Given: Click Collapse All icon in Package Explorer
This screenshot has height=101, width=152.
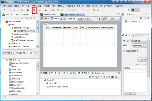Looking at the screenshot, I should 31,18.
